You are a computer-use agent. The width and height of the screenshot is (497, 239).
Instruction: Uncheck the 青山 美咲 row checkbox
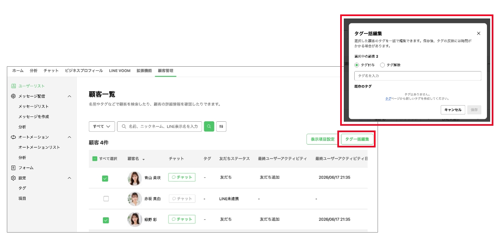105,178
